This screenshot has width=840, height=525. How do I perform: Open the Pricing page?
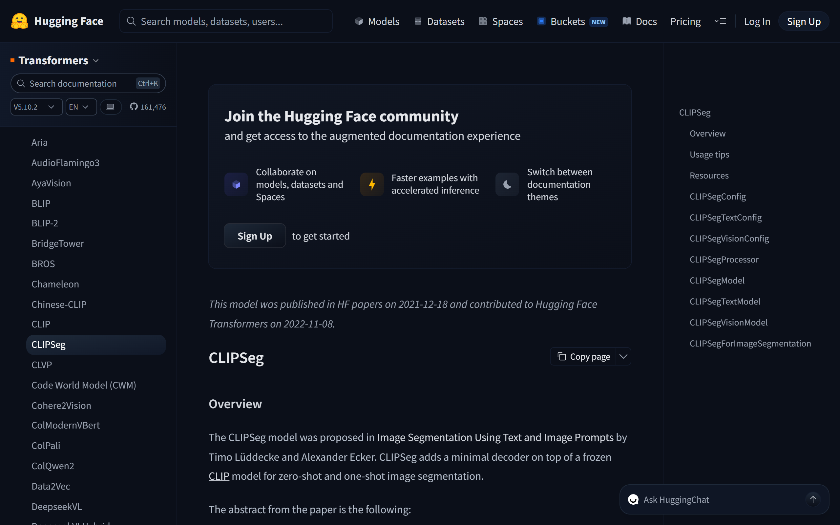point(685,22)
